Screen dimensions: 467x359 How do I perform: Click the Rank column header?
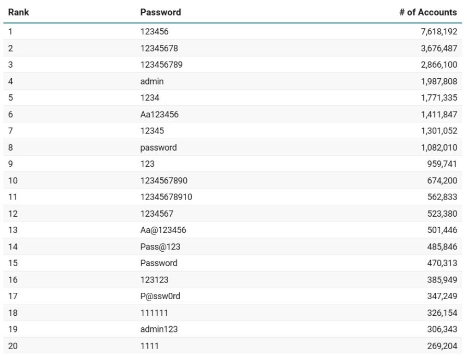pyautogui.click(x=18, y=12)
